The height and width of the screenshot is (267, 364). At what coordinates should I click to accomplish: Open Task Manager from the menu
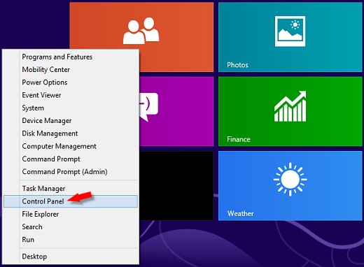point(71,189)
